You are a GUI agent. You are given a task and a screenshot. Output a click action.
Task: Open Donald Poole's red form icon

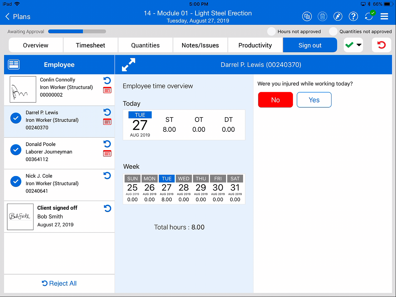107,154
